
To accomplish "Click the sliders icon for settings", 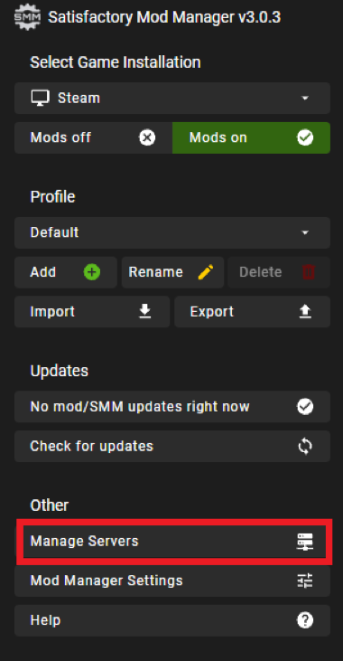I will (x=305, y=581).
